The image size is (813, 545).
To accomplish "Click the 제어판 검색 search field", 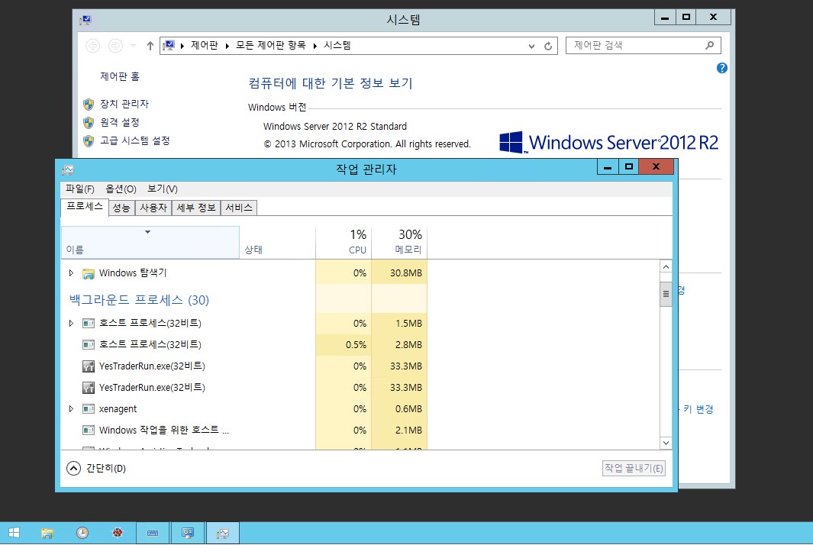I will click(x=634, y=46).
